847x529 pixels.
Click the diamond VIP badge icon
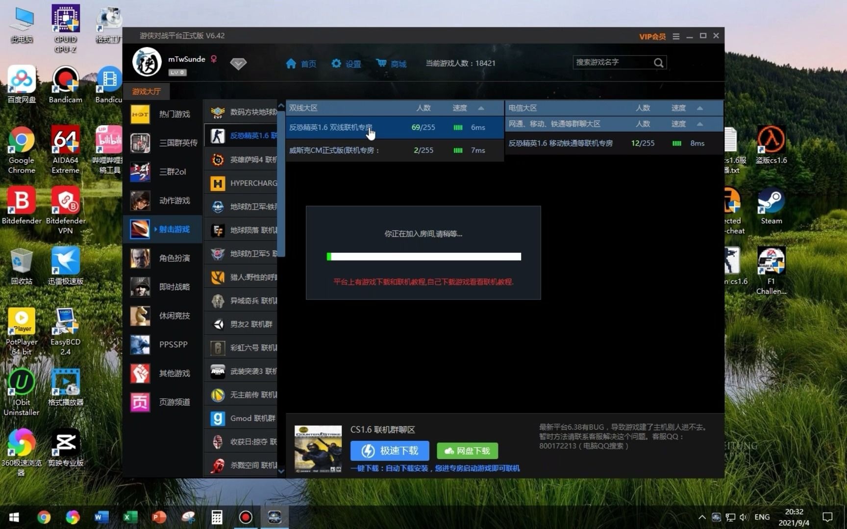[x=238, y=64]
